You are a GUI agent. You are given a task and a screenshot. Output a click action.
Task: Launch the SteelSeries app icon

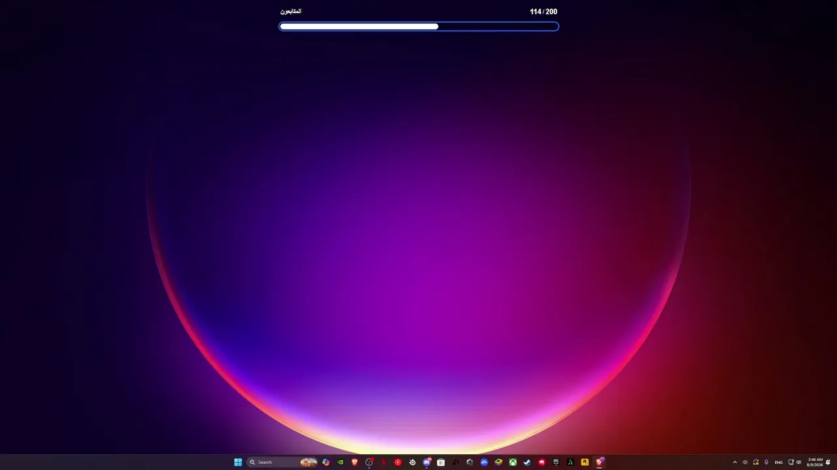click(412, 462)
